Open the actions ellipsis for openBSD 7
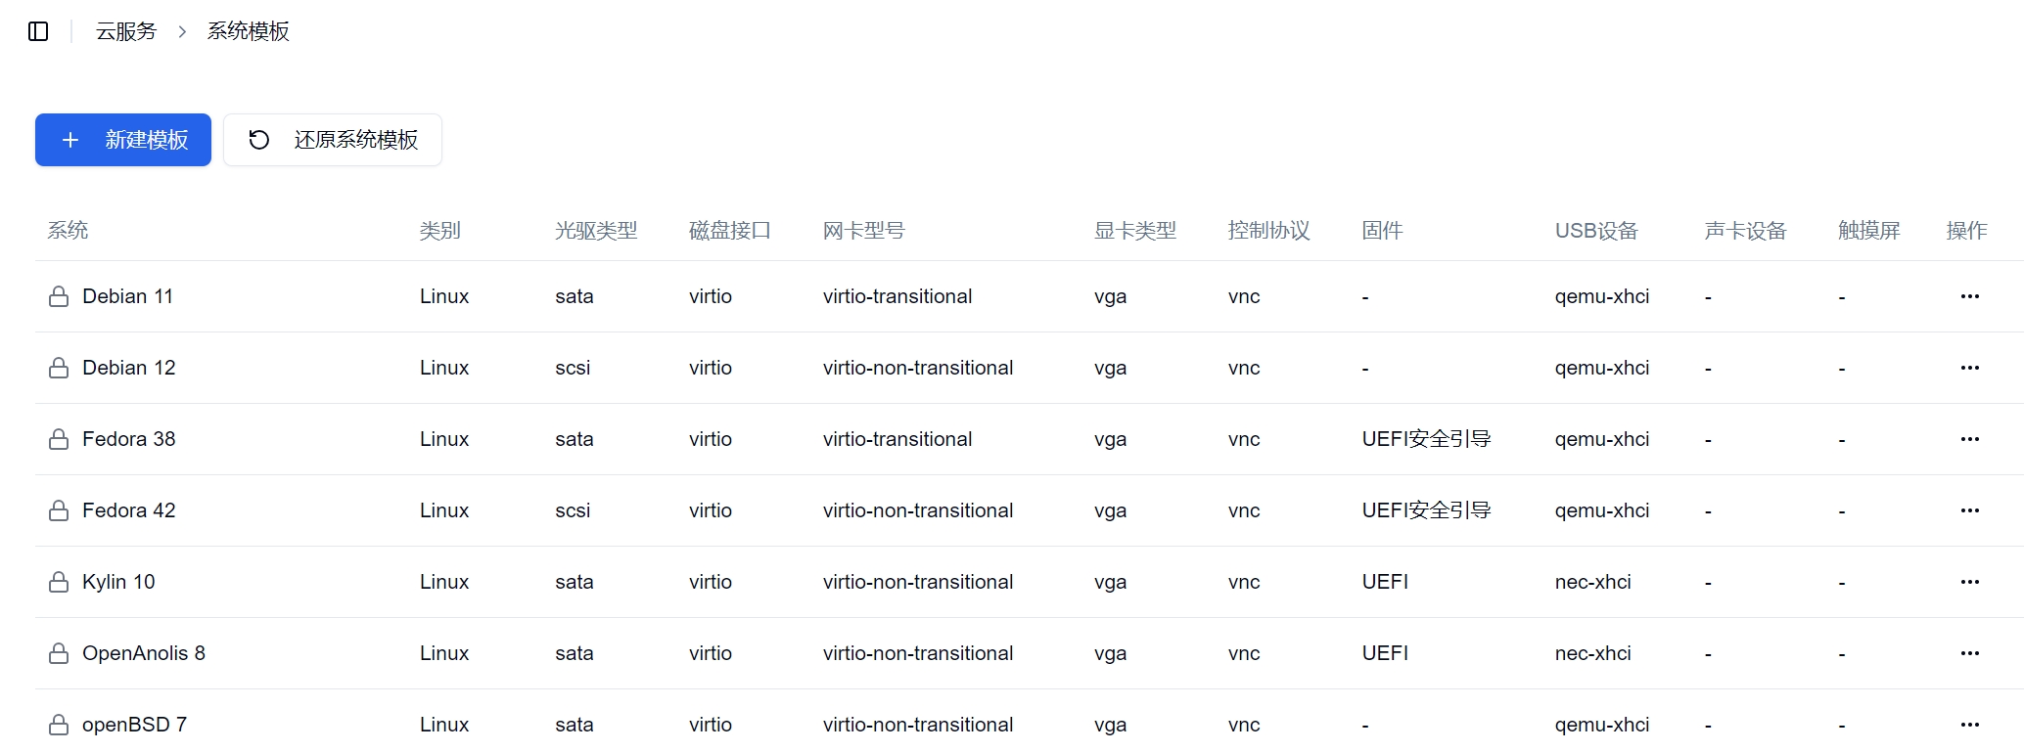This screenshot has height=752, width=2024. pyautogui.click(x=1970, y=725)
